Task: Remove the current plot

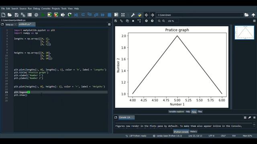Action: point(133,21)
